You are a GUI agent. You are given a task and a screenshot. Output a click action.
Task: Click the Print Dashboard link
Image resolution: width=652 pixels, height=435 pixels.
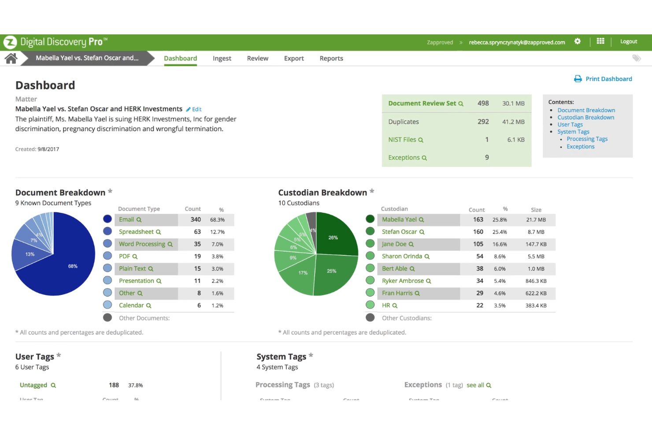click(x=609, y=79)
